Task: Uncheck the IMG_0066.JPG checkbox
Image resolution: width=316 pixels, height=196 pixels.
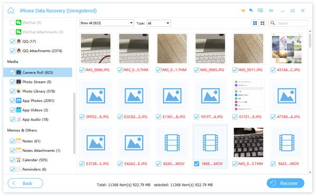Action: click(82, 70)
